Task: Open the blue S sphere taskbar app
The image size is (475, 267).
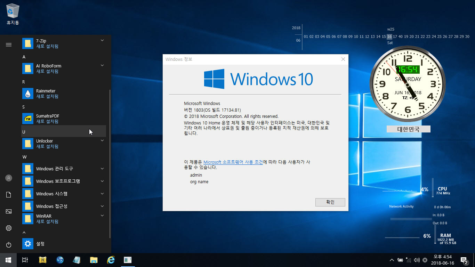Action: (x=60, y=260)
